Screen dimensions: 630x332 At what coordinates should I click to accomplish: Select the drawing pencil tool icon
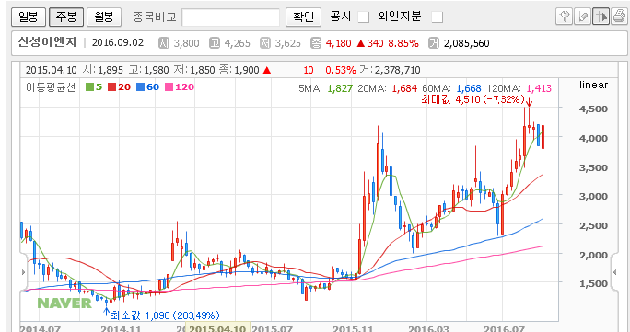pos(582,17)
